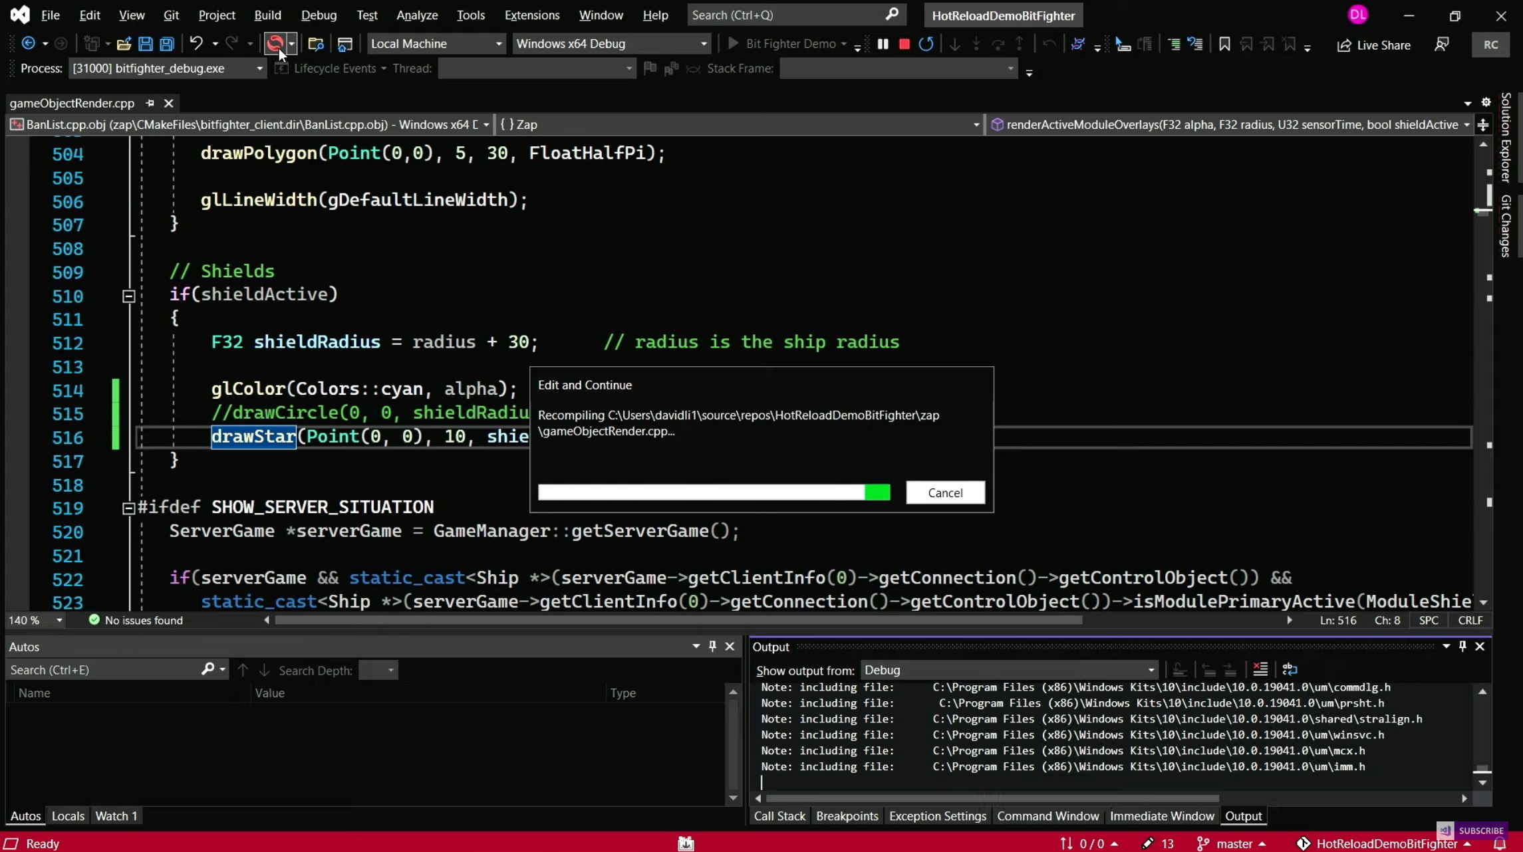
Task: Click the Hot Reload flame icon
Action: coord(274,44)
